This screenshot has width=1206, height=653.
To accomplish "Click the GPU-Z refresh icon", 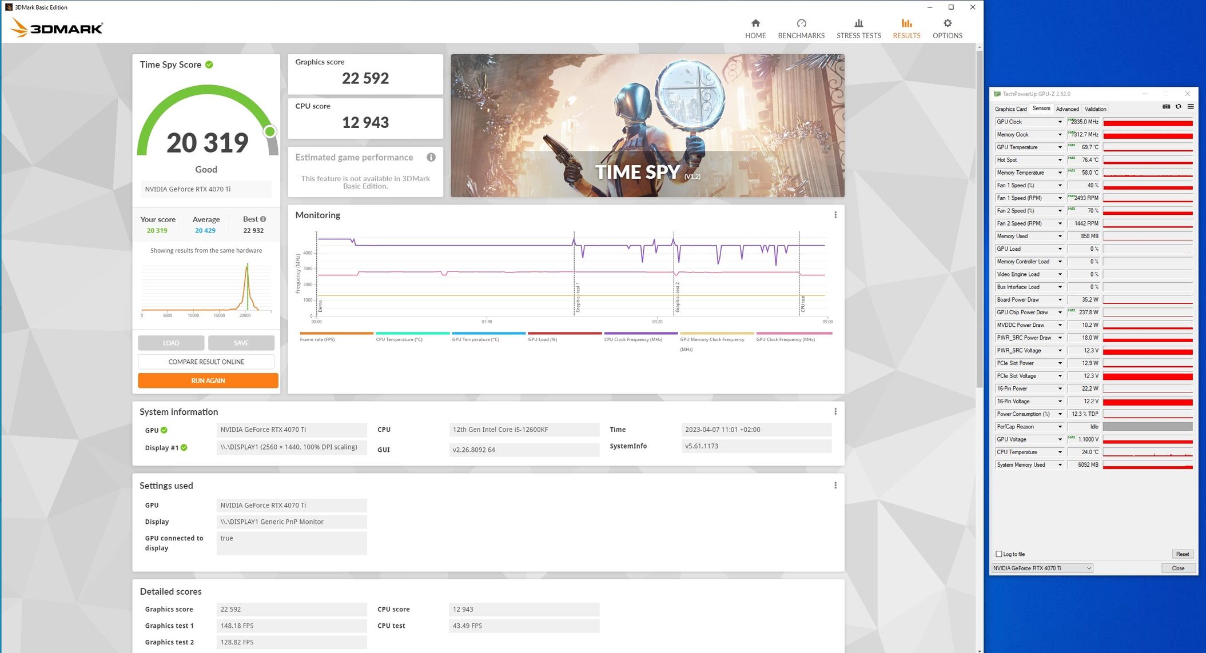I will 1178,107.
